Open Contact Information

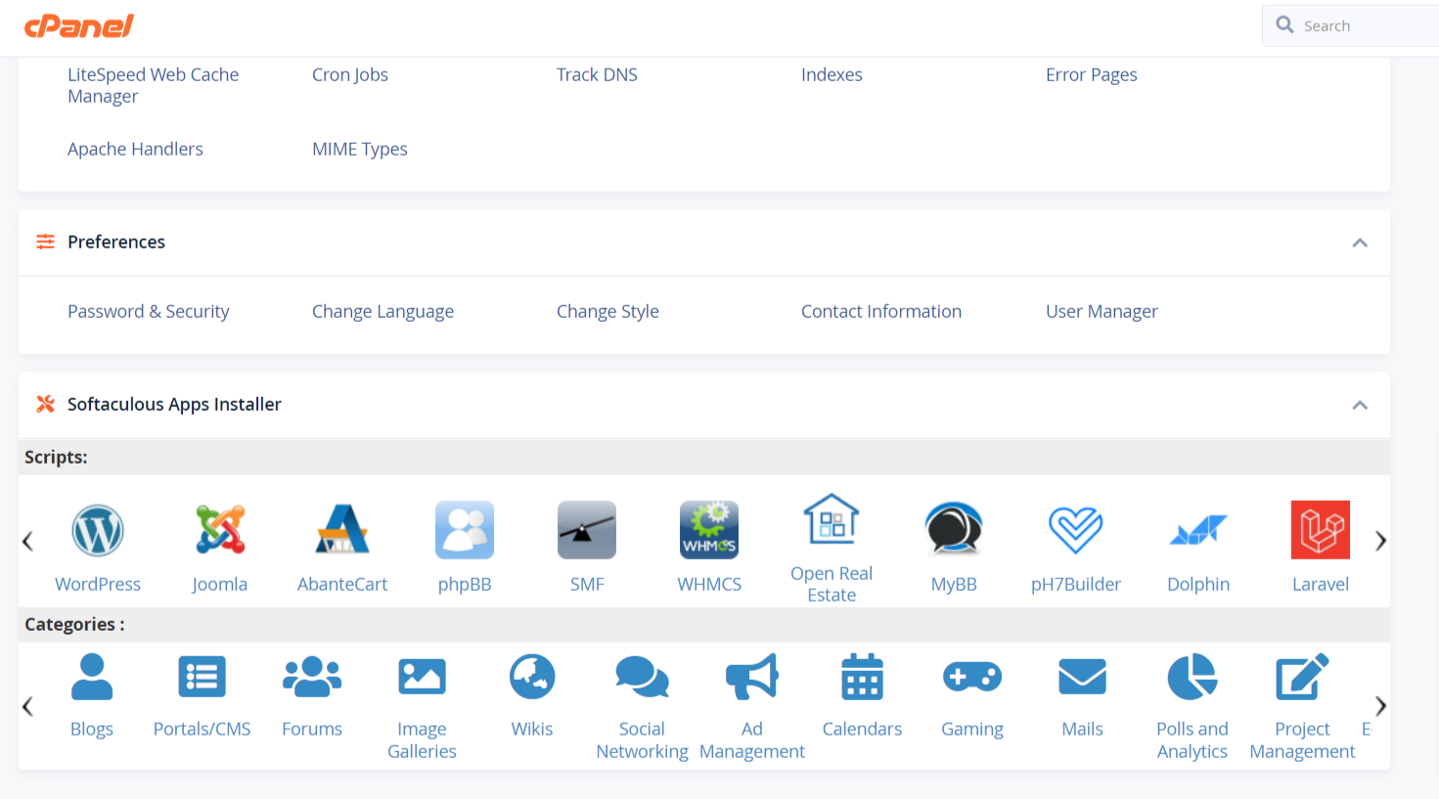[881, 311]
